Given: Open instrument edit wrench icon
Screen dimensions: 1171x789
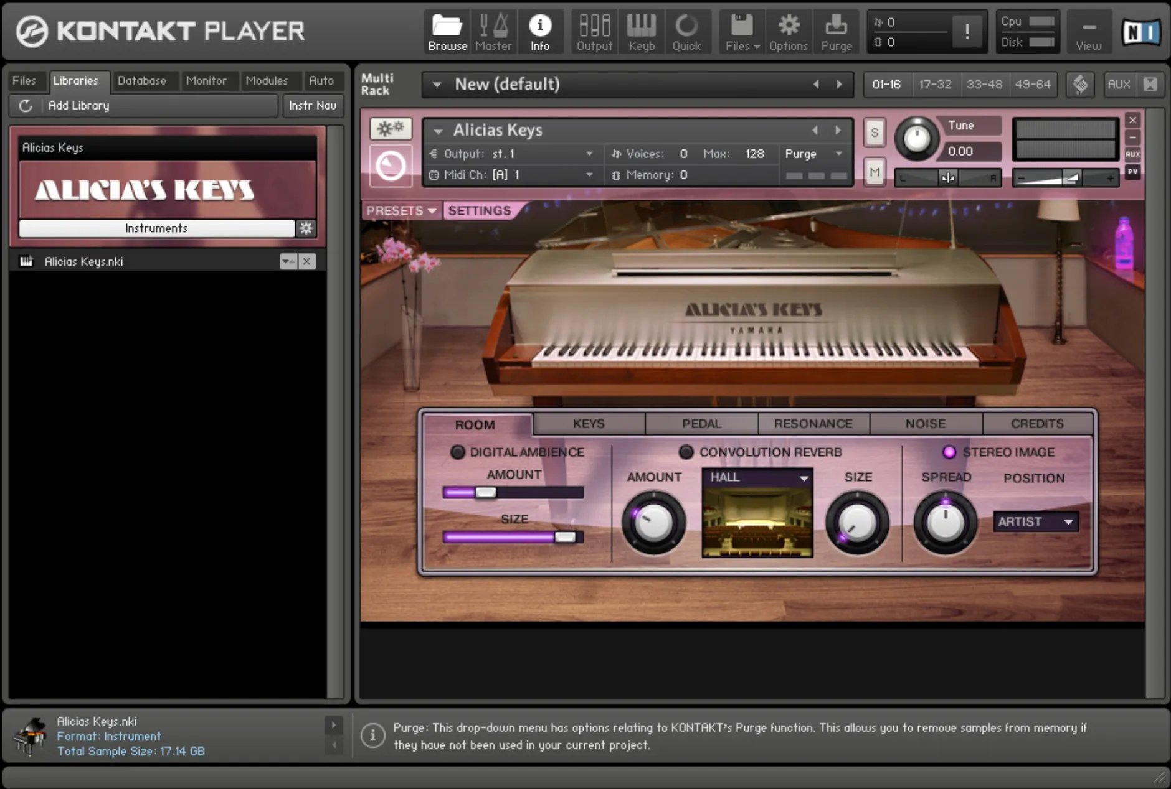Looking at the screenshot, I should (x=391, y=129).
